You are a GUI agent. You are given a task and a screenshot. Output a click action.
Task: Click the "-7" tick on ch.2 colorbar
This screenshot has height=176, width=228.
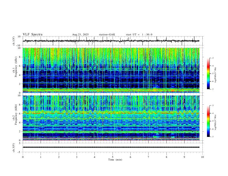212,137
